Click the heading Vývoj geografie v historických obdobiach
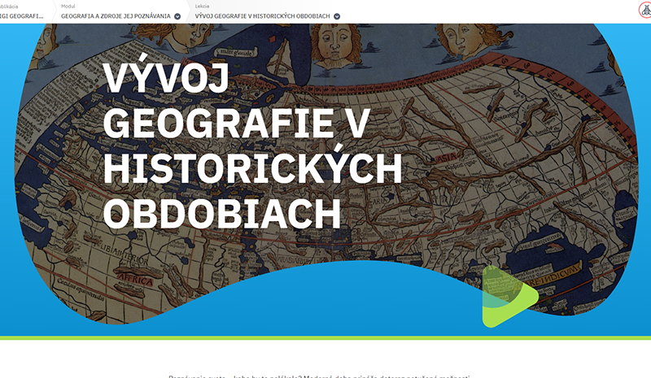This screenshot has height=378, width=651. (x=252, y=142)
